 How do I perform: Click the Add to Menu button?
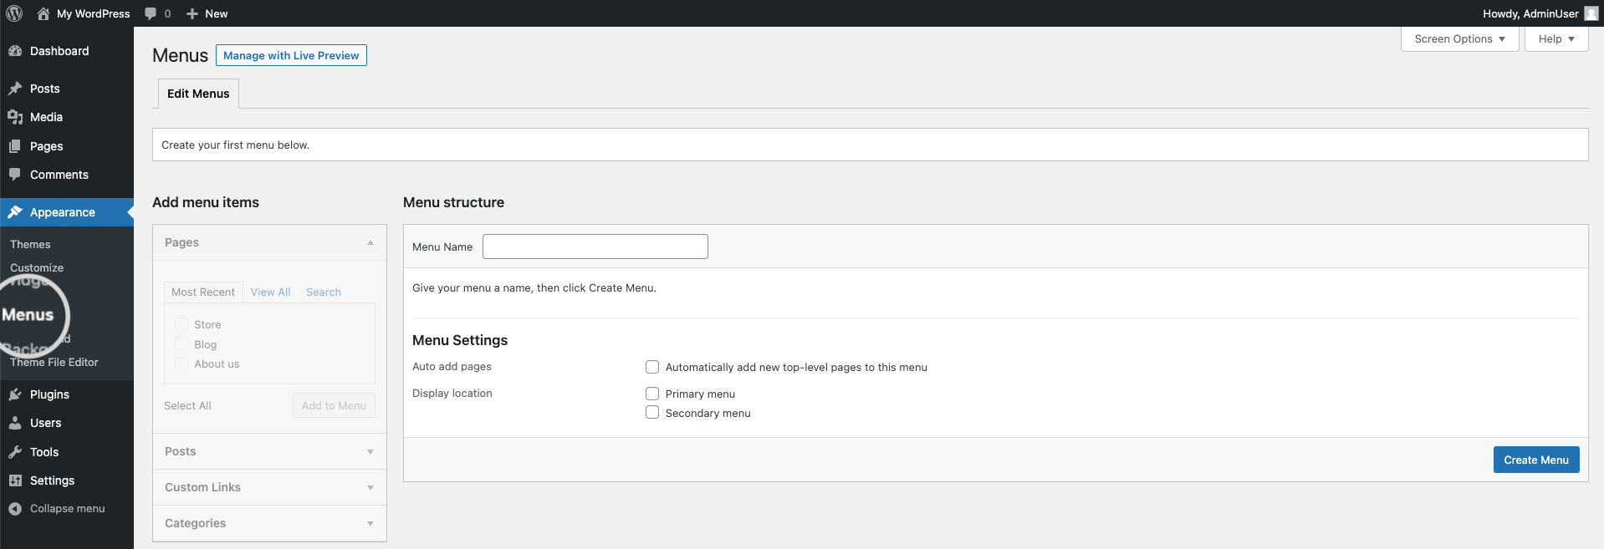[334, 405]
